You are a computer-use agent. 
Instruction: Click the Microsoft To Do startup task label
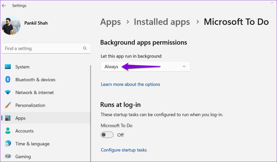coord(116,125)
